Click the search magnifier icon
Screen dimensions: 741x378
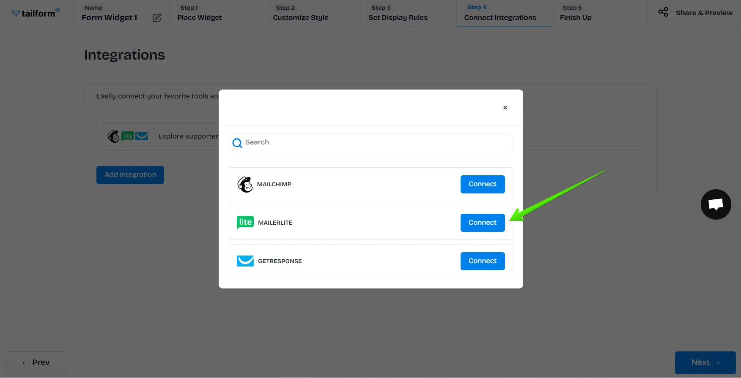pyautogui.click(x=237, y=143)
